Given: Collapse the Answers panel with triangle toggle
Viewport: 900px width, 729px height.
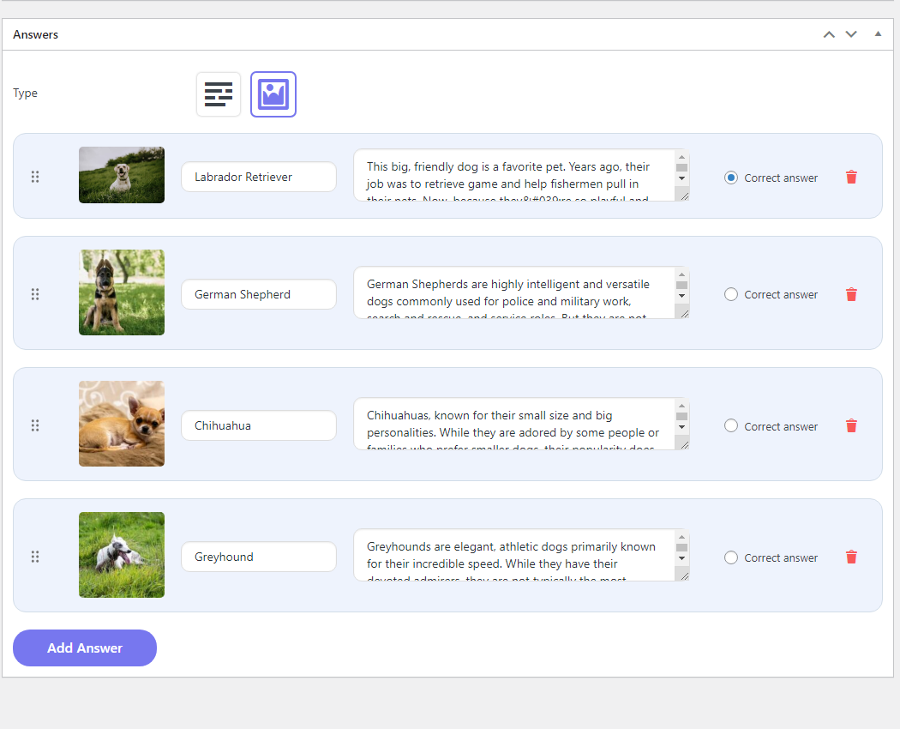Looking at the screenshot, I should click(x=878, y=34).
